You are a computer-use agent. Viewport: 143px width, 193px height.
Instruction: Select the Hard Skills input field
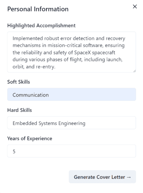(71, 123)
